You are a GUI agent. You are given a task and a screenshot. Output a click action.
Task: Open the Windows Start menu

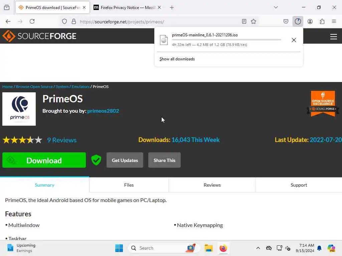click(x=119, y=248)
